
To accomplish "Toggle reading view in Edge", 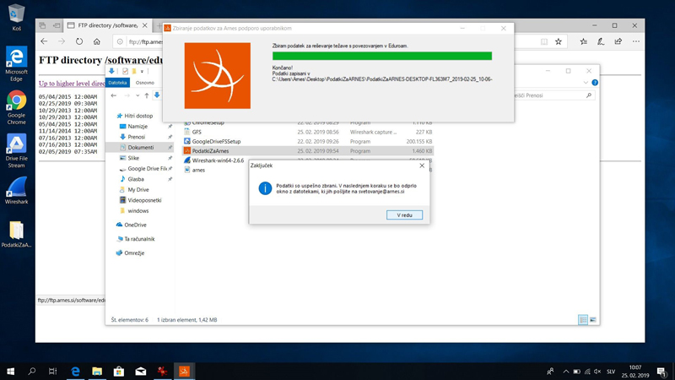I will coord(544,41).
